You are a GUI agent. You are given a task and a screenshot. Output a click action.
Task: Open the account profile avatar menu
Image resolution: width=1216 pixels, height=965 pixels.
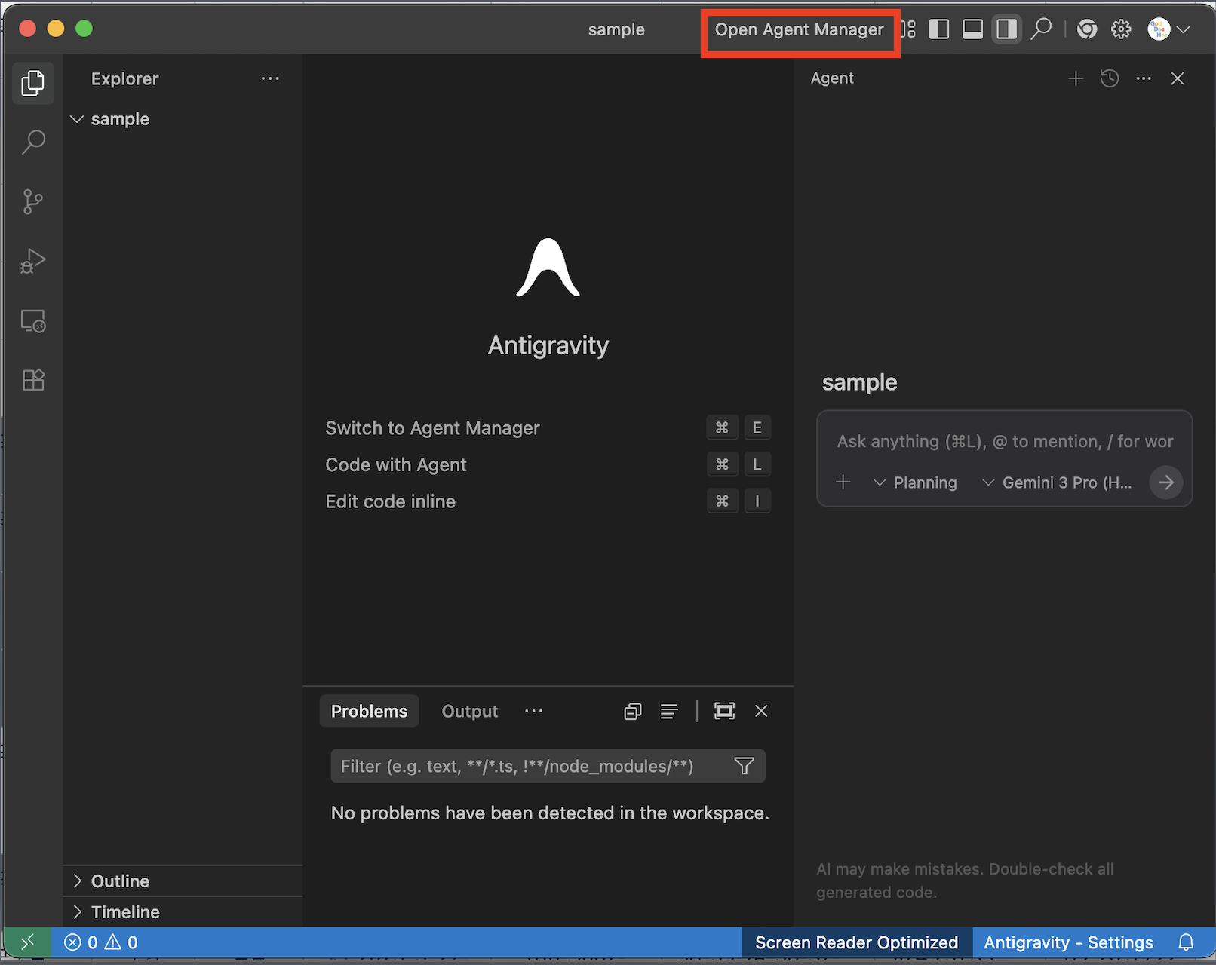[x=1168, y=29]
